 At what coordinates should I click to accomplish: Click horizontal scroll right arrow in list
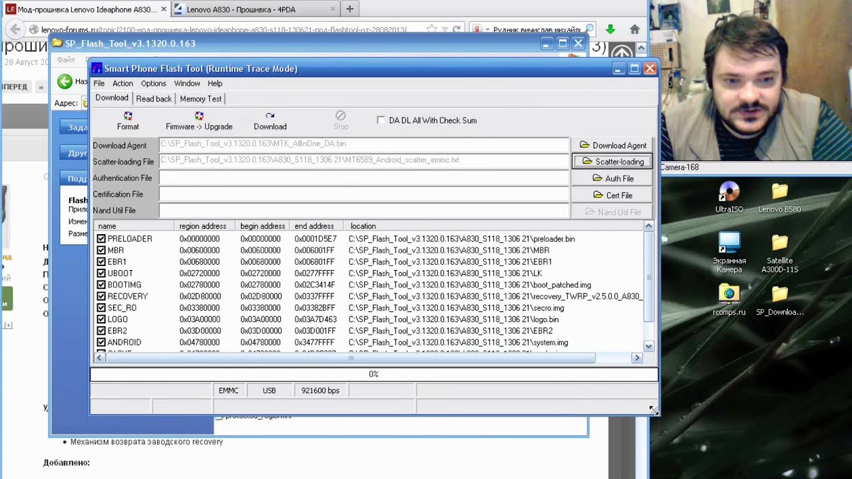pos(637,358)
